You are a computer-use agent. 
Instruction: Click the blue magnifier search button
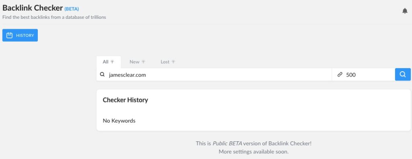(x=403, y=74)
